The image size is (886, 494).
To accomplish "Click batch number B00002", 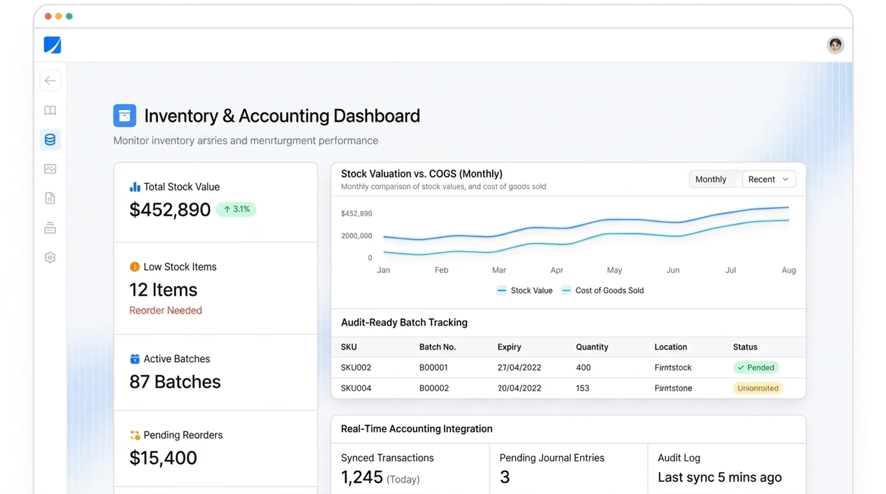I will point(434,388).
